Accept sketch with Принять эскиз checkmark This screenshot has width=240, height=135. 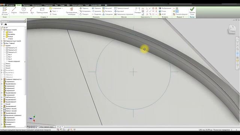[192, 11]
